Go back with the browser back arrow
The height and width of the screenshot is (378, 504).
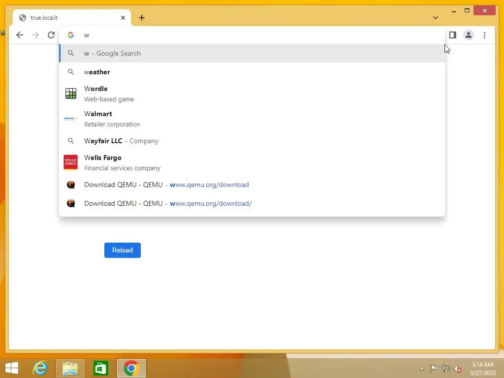[x=20, y=35]
